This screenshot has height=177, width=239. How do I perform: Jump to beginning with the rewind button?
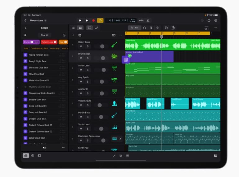(x=80, y=20)
